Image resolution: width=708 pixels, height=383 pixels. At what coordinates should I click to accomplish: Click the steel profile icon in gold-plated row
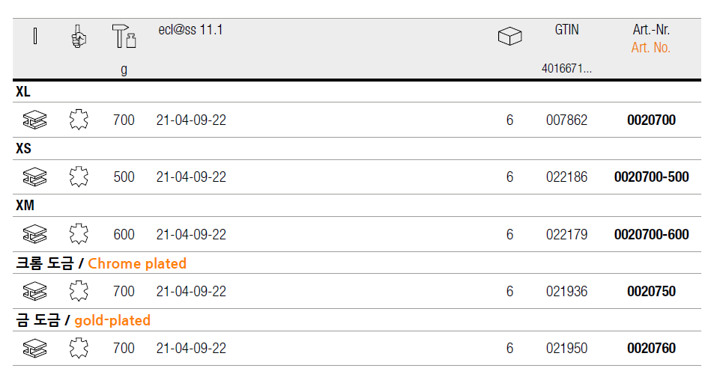click(34, 348)
